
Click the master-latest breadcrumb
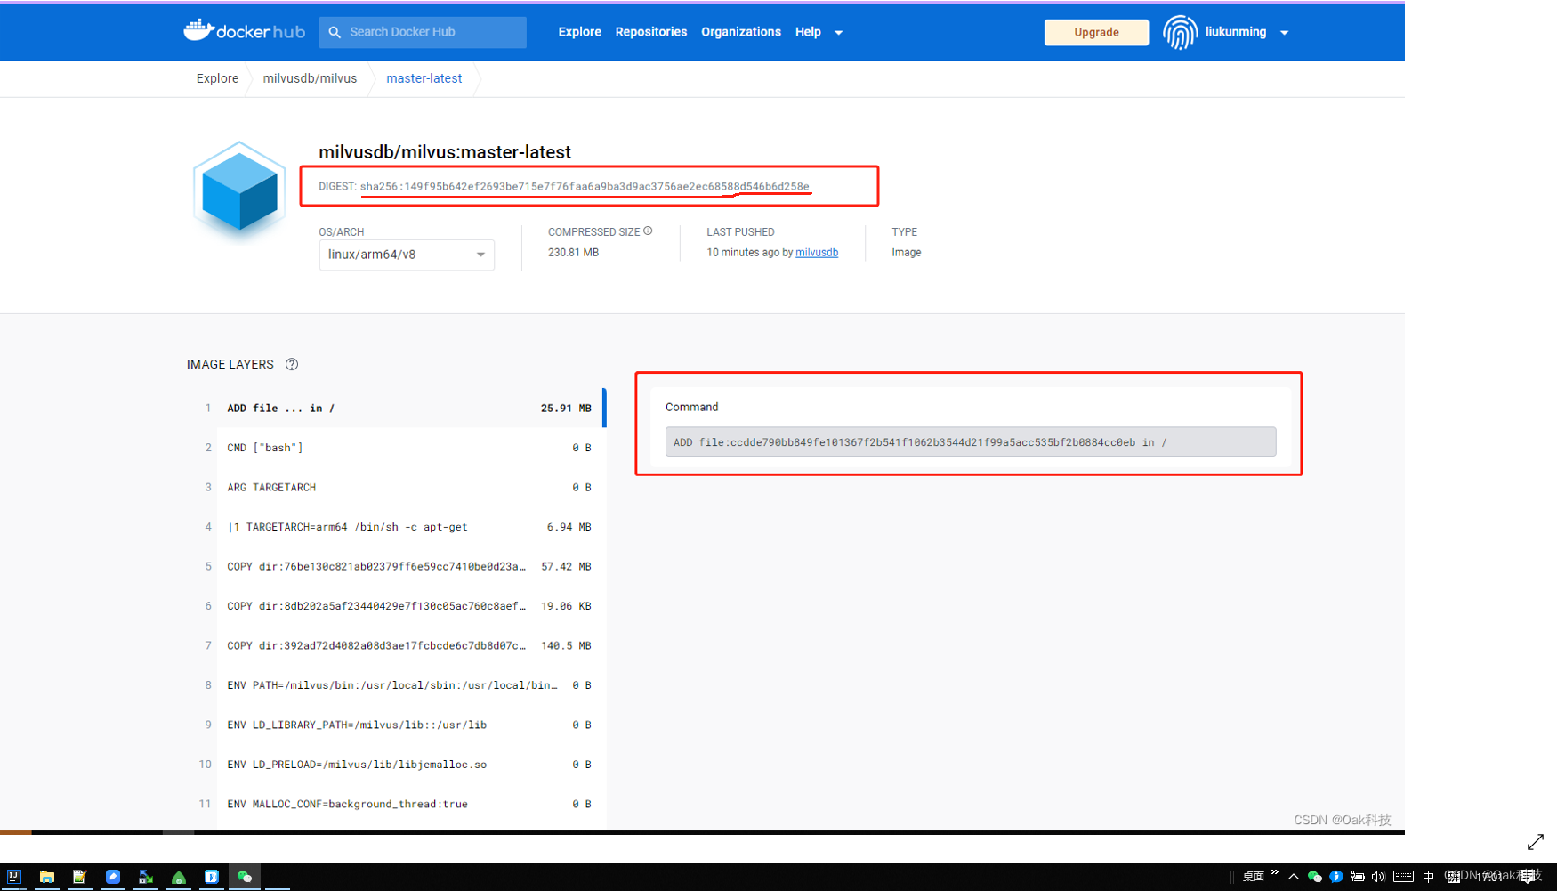(424, 78)
